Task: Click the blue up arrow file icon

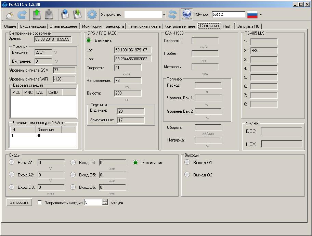Action: click(65, 14)
